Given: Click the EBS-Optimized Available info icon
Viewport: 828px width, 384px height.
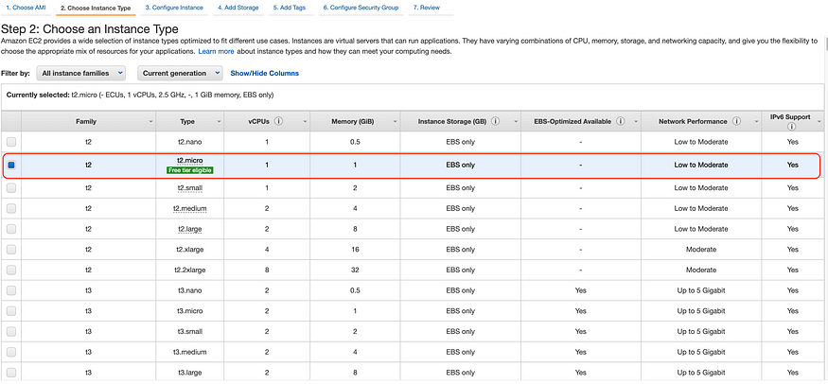Looking at the screenshot, I should pos(620,121).
